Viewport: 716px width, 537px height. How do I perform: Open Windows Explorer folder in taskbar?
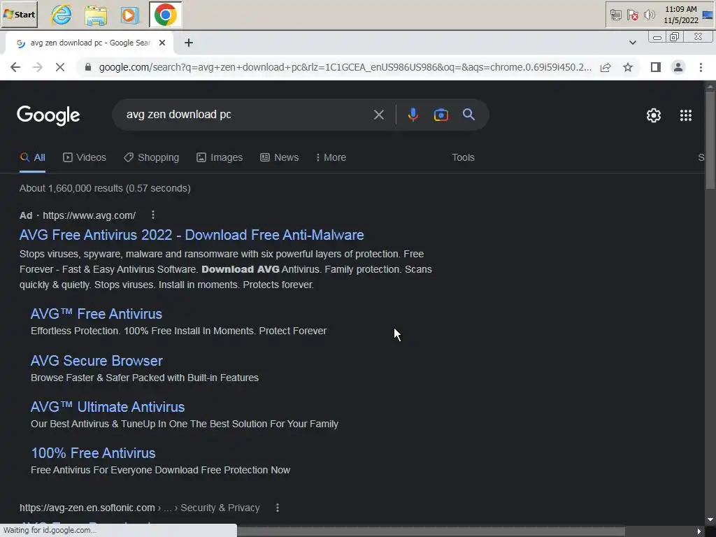pyautogui.click(x=96, y=15)
